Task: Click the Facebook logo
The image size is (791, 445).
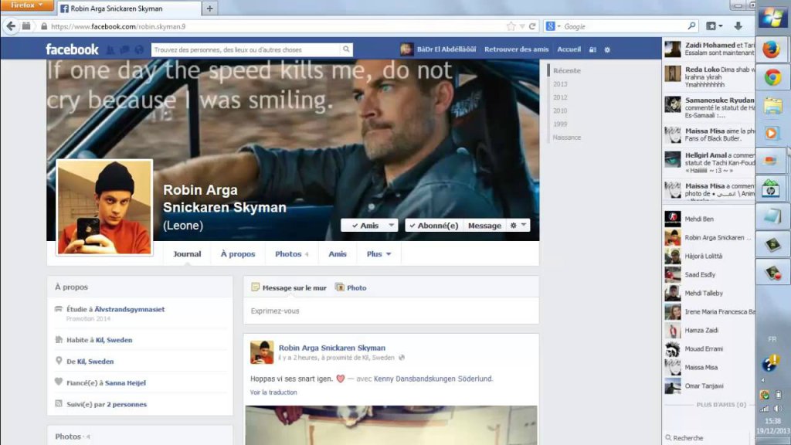Action: click(x=72, y=49)
